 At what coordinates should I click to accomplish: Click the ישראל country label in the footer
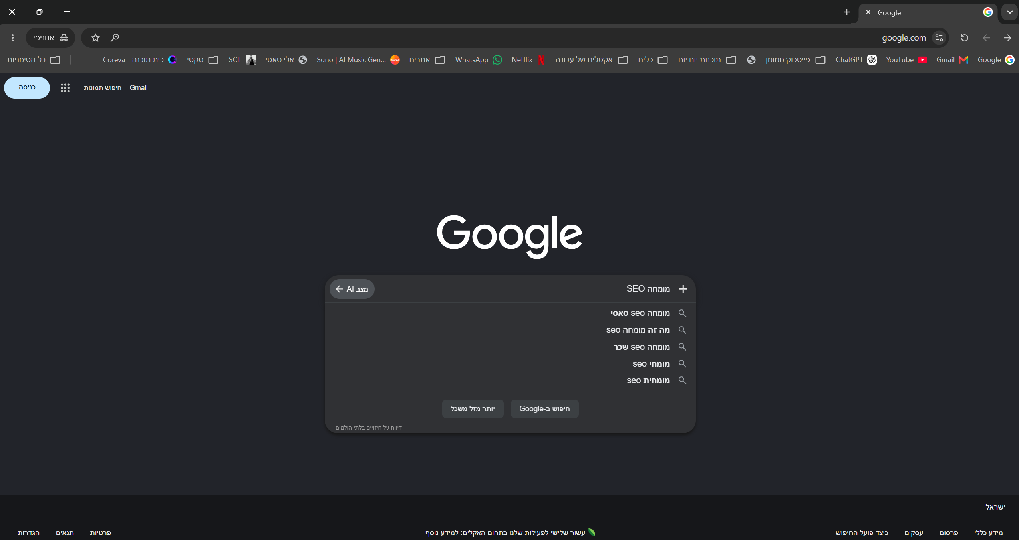click(995, 507)
